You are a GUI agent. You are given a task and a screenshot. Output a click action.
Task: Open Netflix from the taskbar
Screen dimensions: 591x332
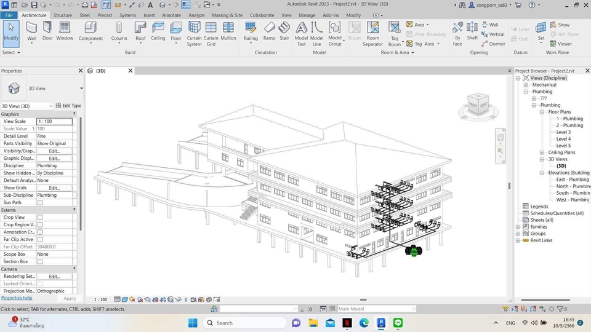coord(347,323)
